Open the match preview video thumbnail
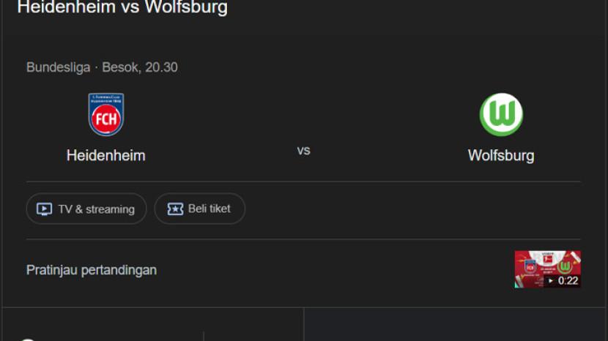Viewport: 608px width, 341px height. (x=547, y=269)
